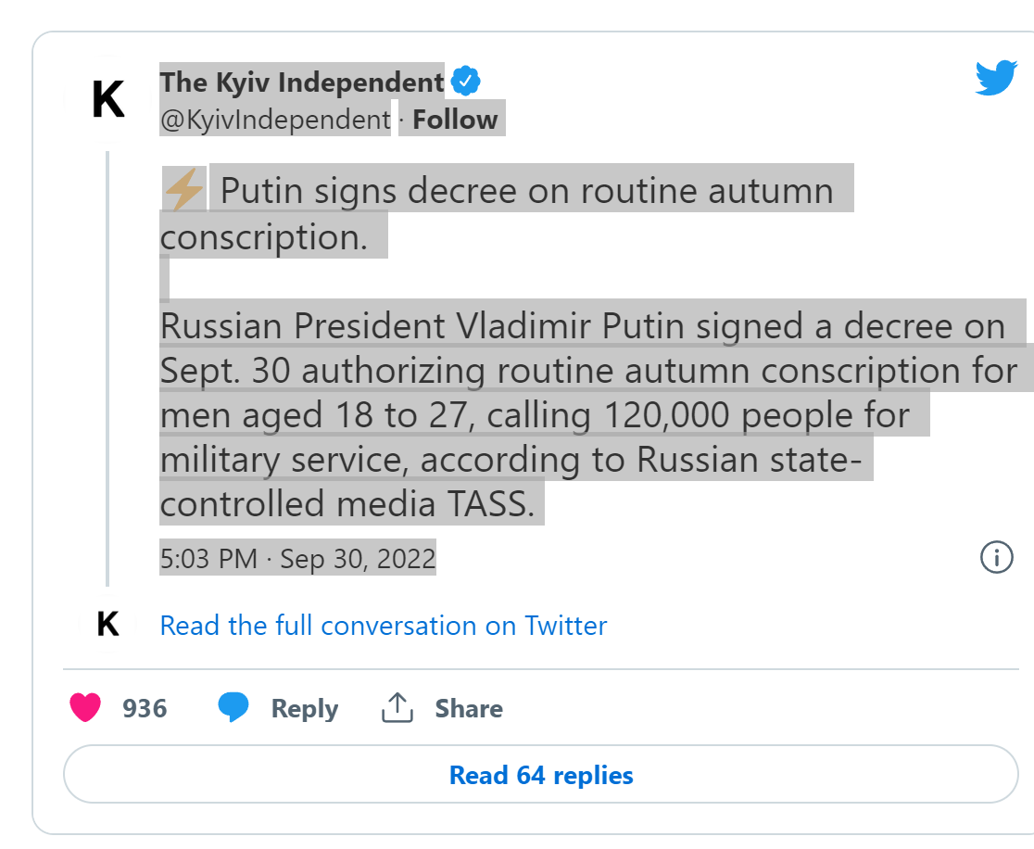Click the @KyivIndependent handle
Image resolution: width=1034 pixels, height=849 pixels.
pyautogui.click(x=275, y=120)
